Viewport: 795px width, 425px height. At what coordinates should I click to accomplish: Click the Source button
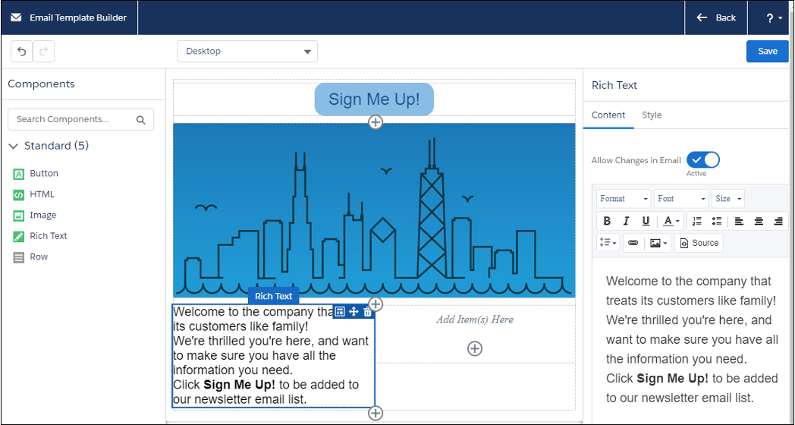click(699, 243)
